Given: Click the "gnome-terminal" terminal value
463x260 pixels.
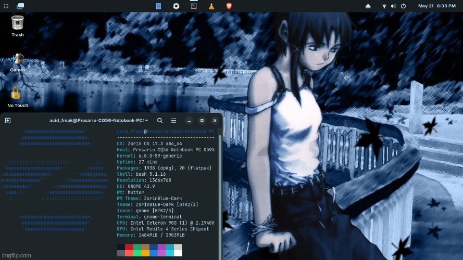Looking at the screenshot, I should [x=162, y=217].
